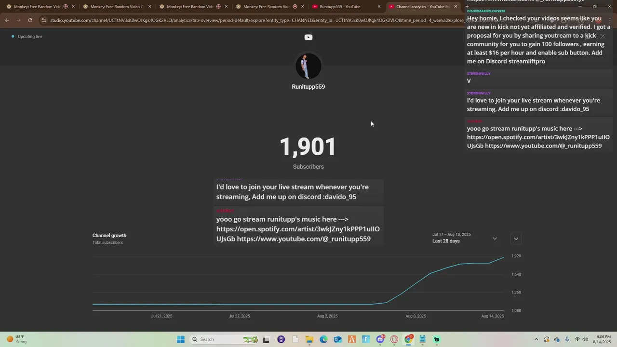Open Discord from taskbar
Image resolution: width=617 pixels, height=347 pixels.
pyautogui.click(x=380, y=339)
